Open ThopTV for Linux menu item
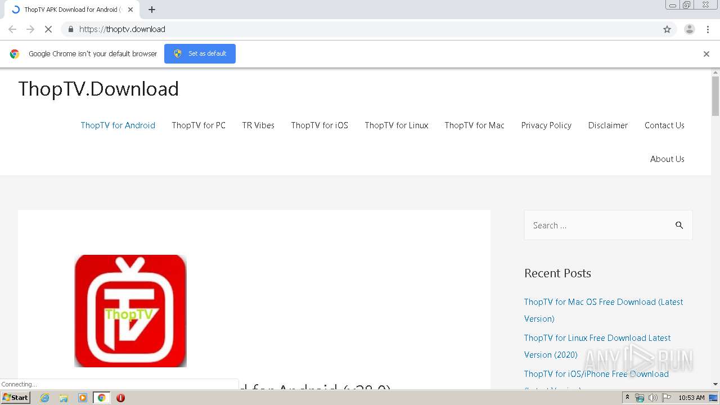The width and height of the screenshot is (720, 405). 397,125
